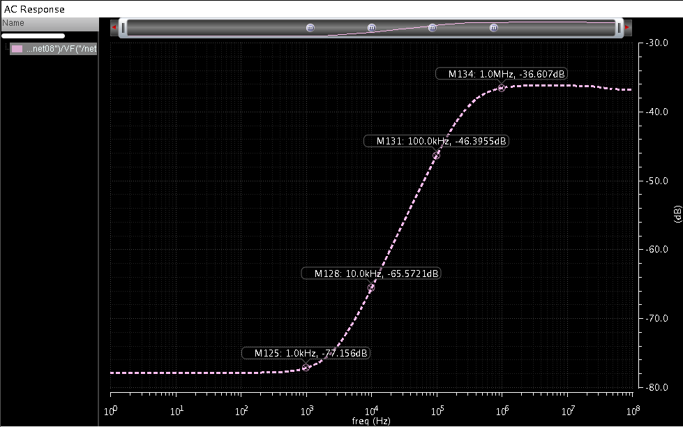Click the white scrollbar in the Name panel

(x=33, y=36)
